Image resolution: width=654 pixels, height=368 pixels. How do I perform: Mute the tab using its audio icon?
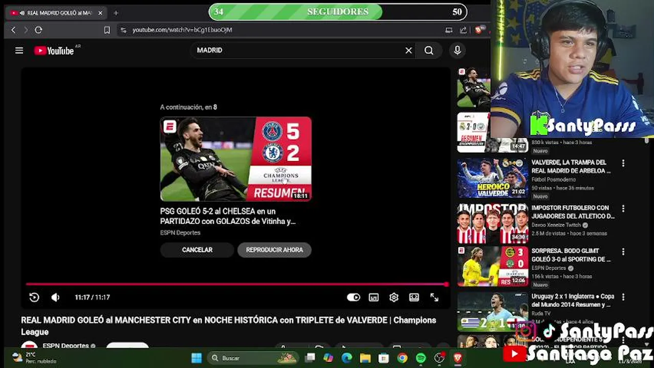(x=22, y=13)
